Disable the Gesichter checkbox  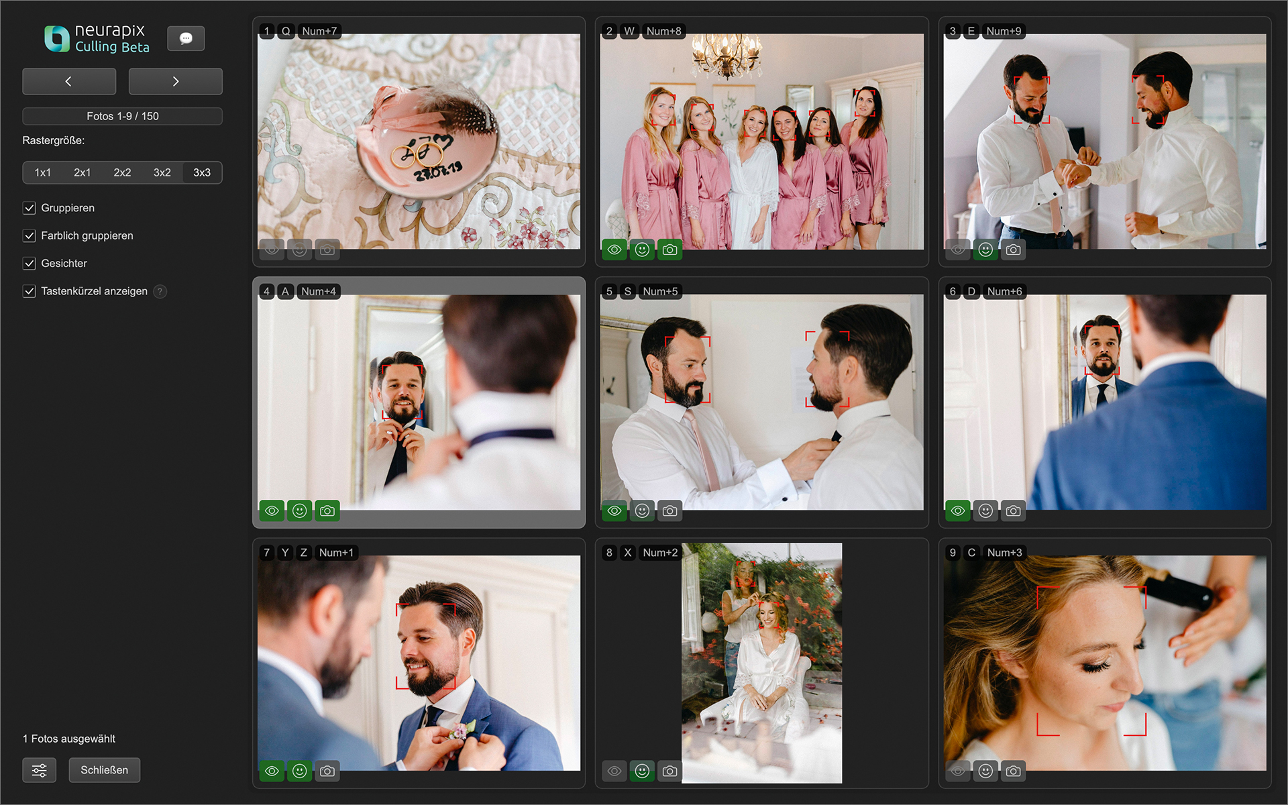(30, 264)
